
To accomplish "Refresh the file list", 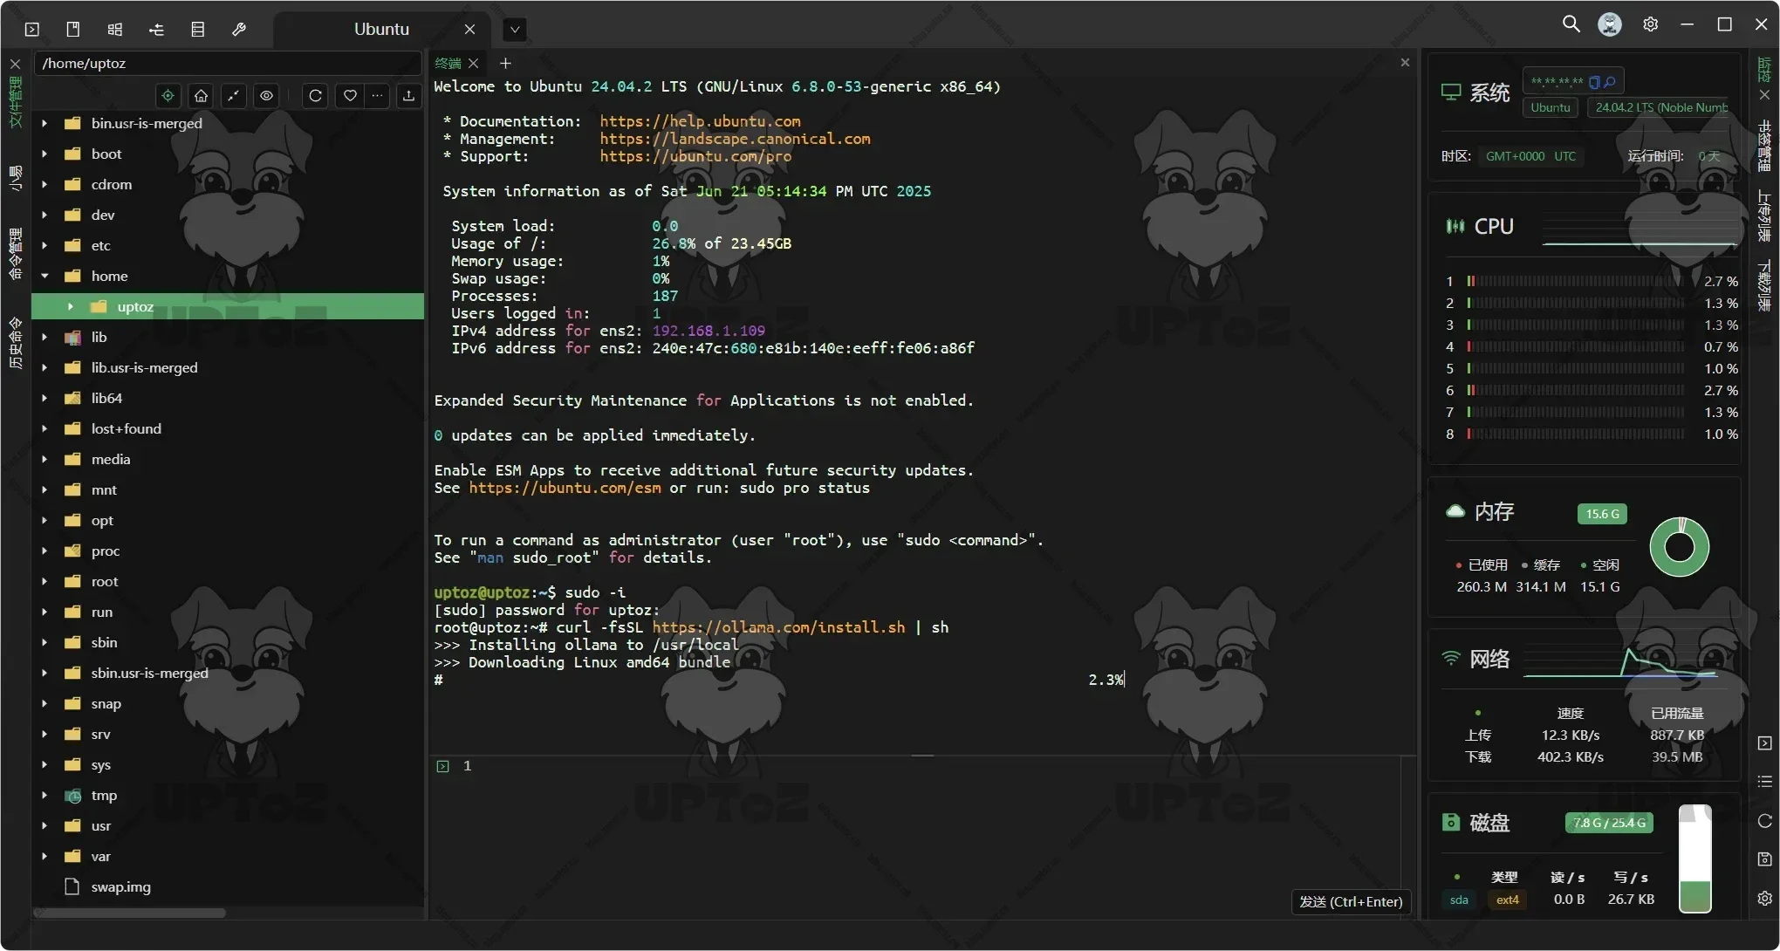I will click(x=316, y=95).
